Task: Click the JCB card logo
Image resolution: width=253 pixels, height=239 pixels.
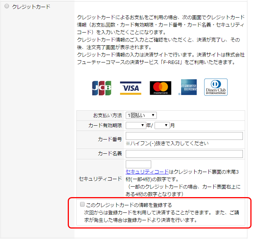Action: click(x=102, y=88)
